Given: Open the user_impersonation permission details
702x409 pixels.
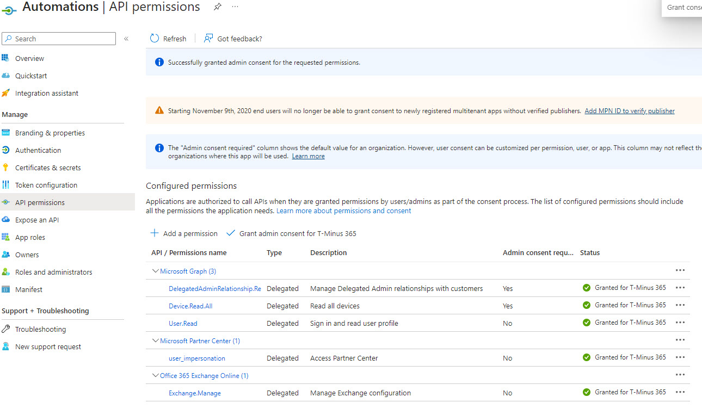Looking at the screenshot, I should click(x=196, y=358).
